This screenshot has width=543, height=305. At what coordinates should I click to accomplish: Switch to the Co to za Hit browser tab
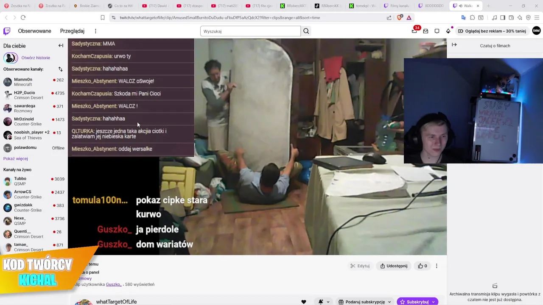[122, 6]
